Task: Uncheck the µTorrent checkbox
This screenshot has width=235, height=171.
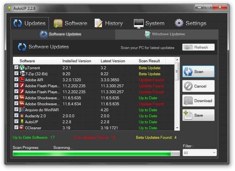Action: pos(16,67)
